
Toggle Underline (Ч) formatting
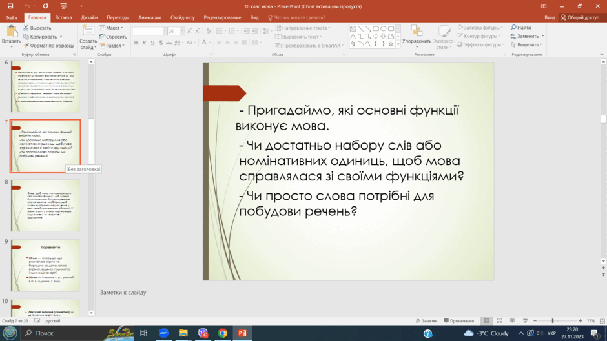point(152,43)
